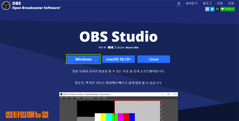Click the yellow color bar in preview
The height and width of the screenshot is (121, 239).
point(103,117)
